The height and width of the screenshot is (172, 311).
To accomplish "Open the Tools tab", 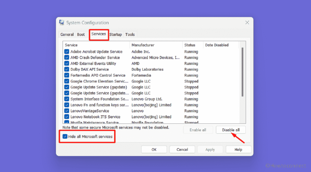I will [x=130, y=34].
